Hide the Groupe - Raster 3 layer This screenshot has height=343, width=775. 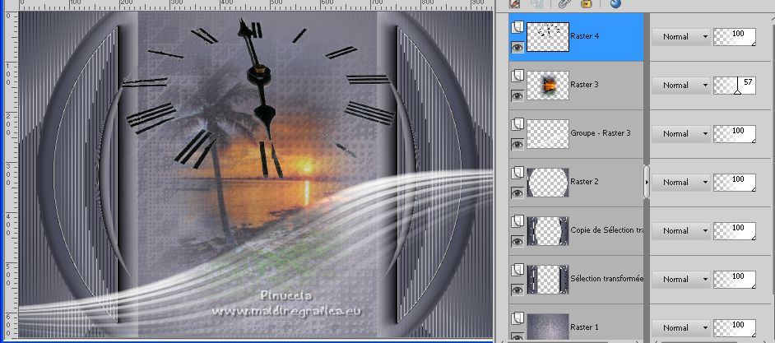[517, 144]
